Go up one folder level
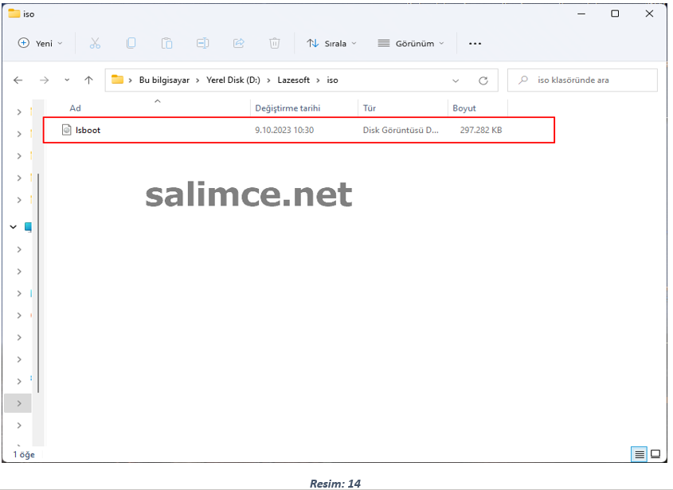 point(88,80)
